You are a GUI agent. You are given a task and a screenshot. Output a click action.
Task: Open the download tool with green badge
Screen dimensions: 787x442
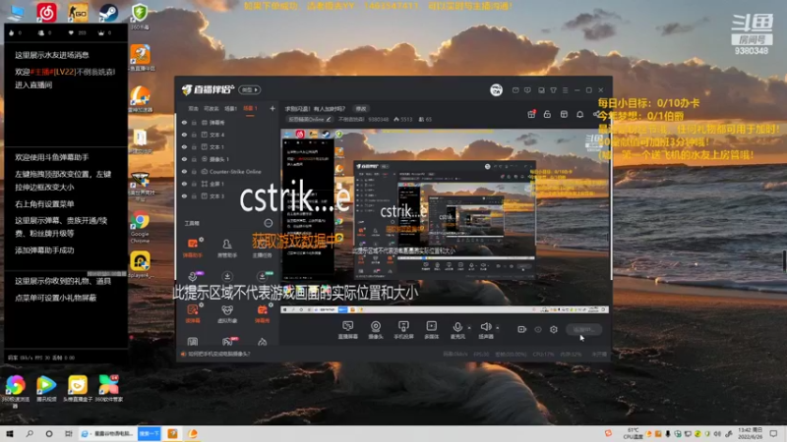coord(263,276)
